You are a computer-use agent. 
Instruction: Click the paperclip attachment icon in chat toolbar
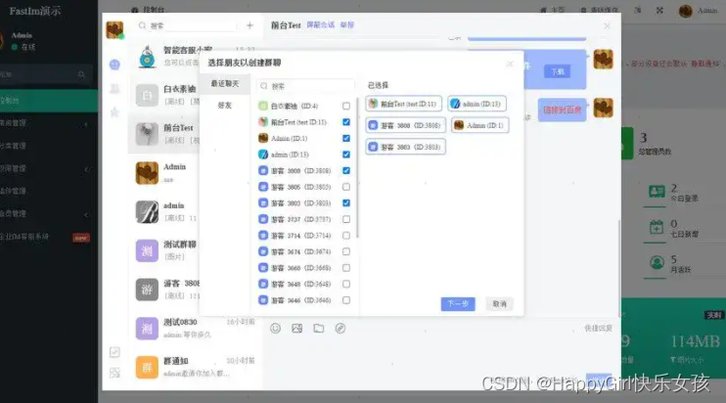pyautogui.click(x=340, y=329)
